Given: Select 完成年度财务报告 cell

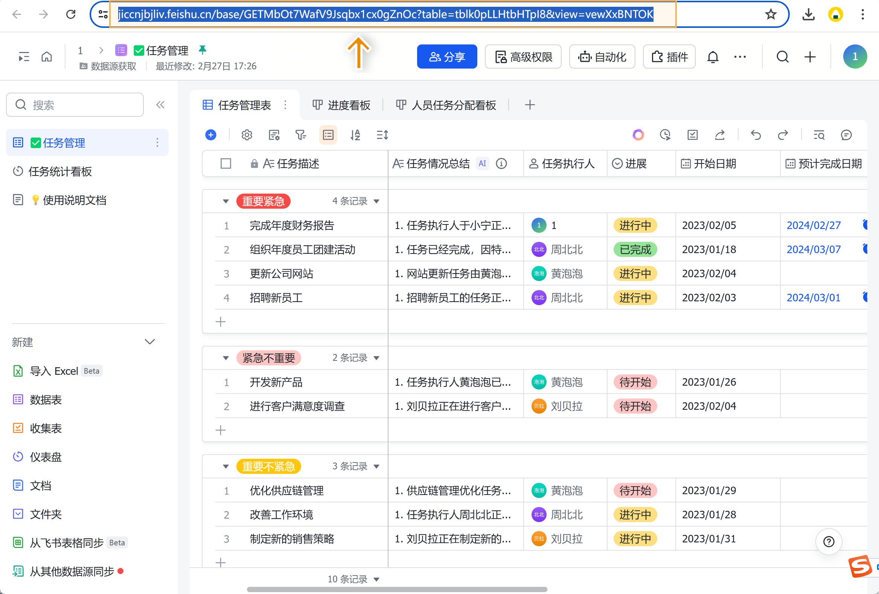Looking at the screenshot, I should pyautogui.click(x=301, y=226).
